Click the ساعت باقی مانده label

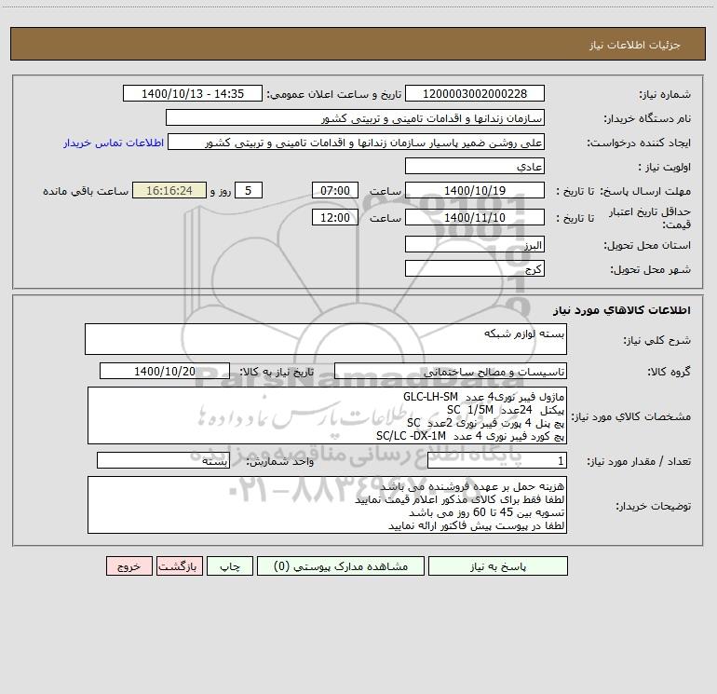(86, 191)
